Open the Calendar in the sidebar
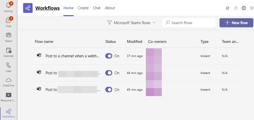This screenshot has height=120, width=254. 8,52
